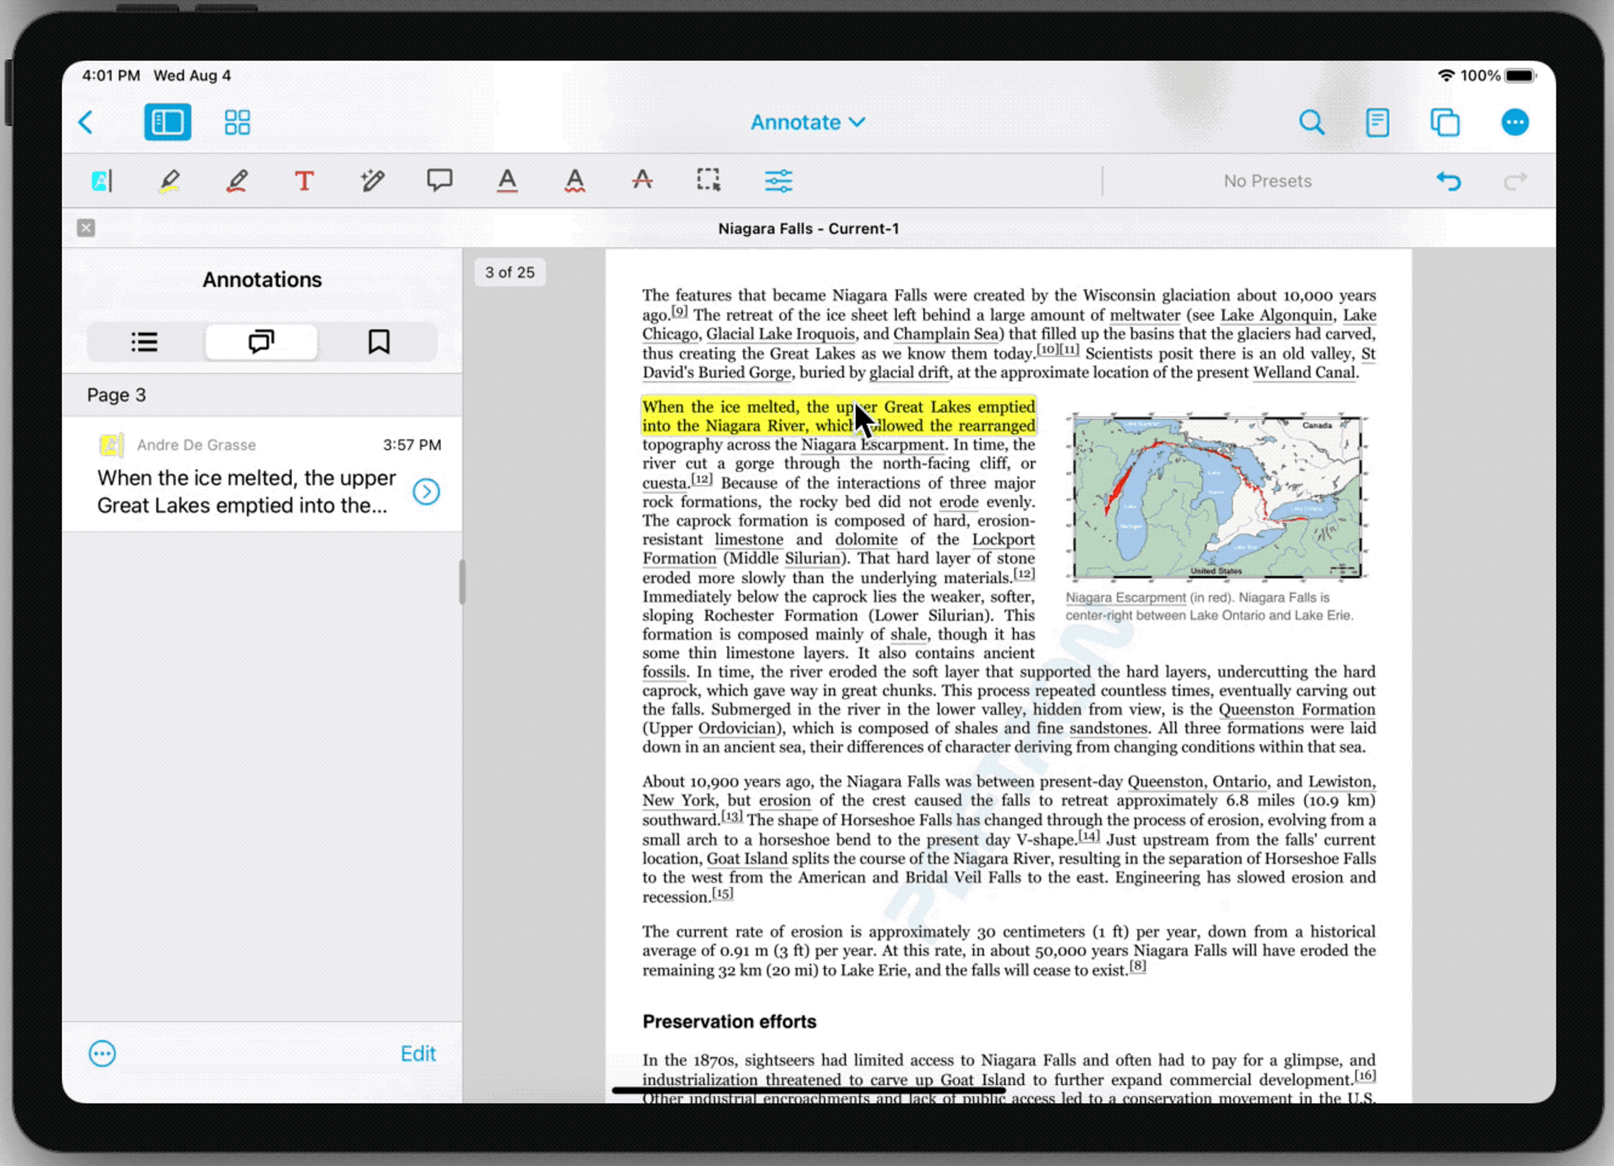Switch to the outline list tab
This screenshot has width=1614, height=1166.
(145, 342)
